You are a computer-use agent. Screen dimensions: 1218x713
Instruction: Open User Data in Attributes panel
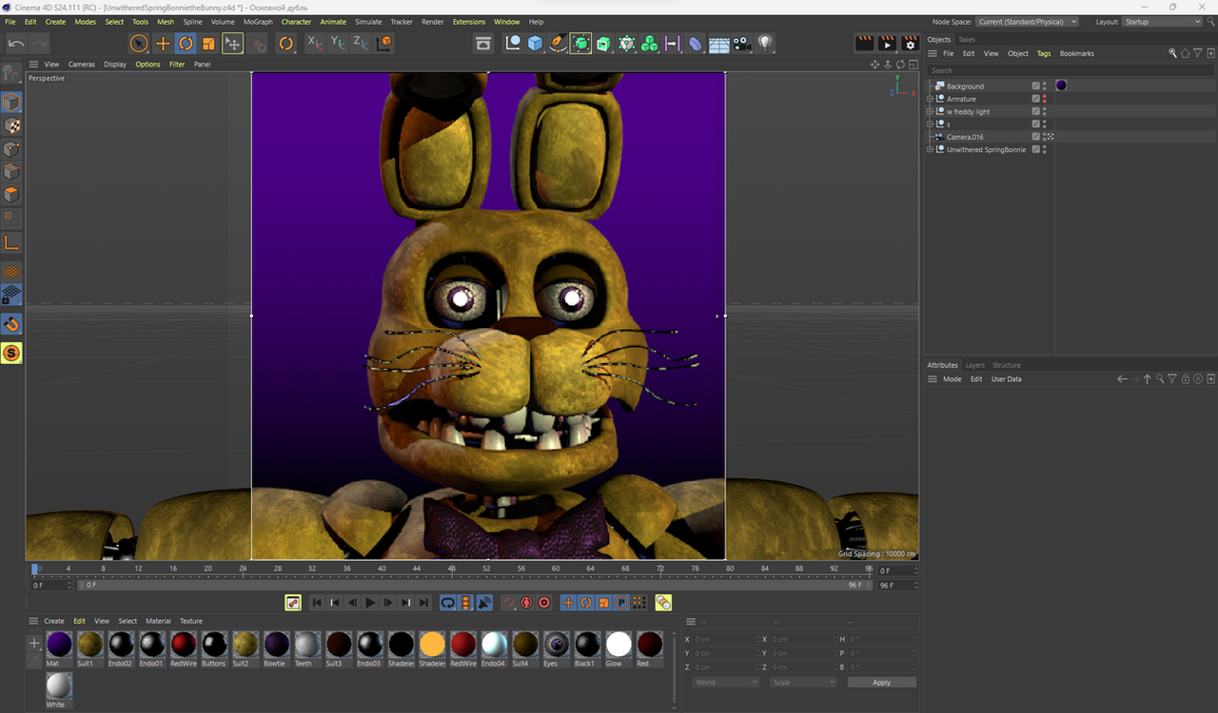[x=1007, y=379]
